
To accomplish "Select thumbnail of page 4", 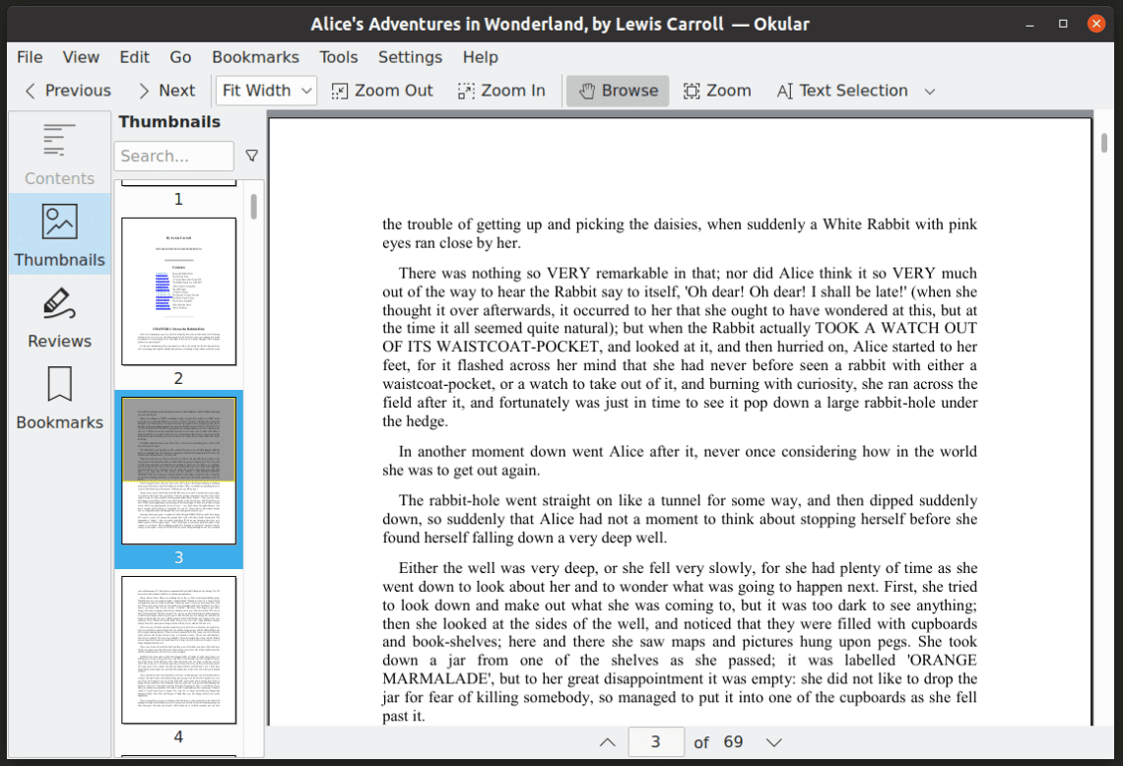I will point(178,648).
